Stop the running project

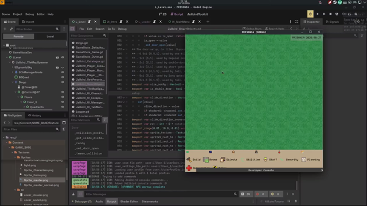point(330,14)
